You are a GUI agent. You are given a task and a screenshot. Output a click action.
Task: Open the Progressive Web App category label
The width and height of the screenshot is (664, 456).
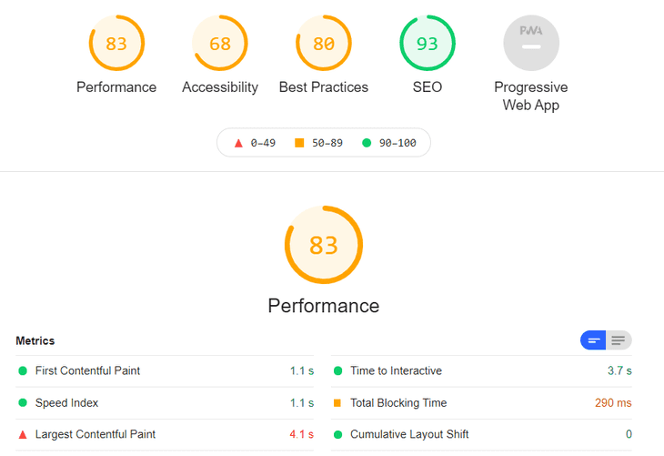pos(531,96)
